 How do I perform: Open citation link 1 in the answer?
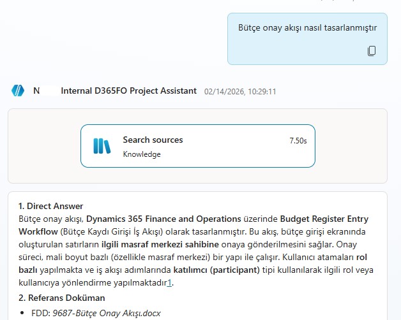tap(170, 283)
